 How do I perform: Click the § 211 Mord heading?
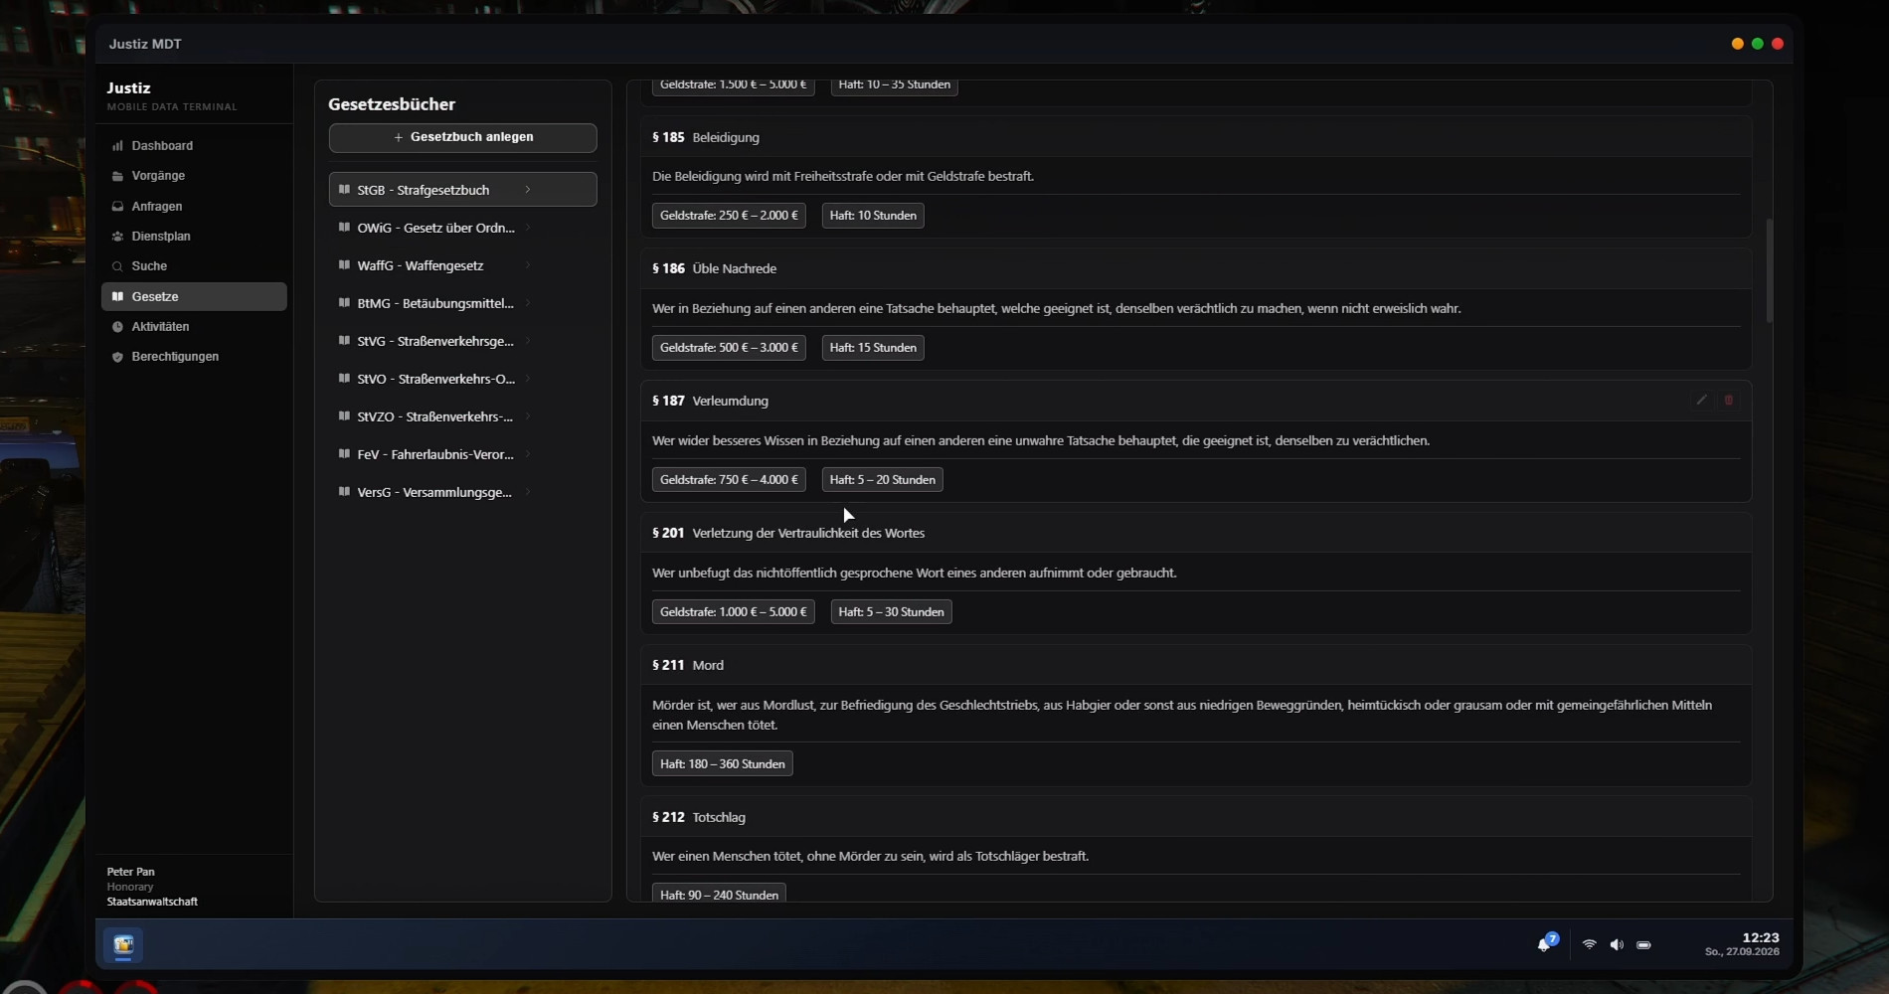coord(688,665)
